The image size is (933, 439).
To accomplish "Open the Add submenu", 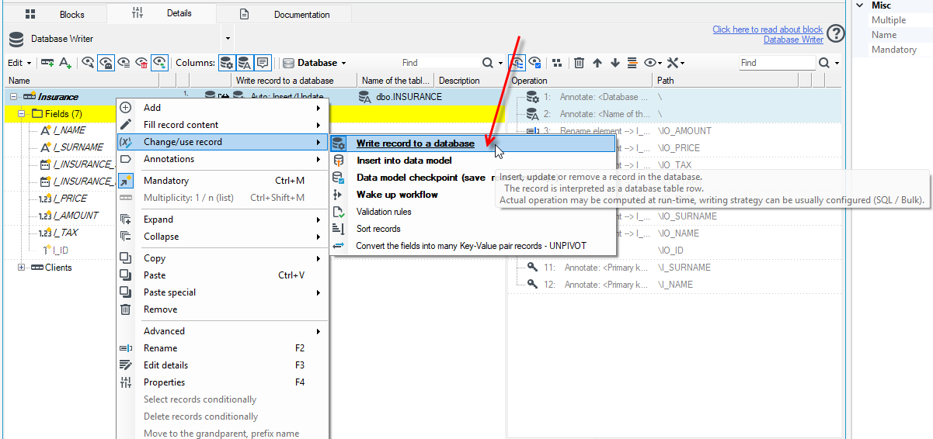I will tap(223, 108).
